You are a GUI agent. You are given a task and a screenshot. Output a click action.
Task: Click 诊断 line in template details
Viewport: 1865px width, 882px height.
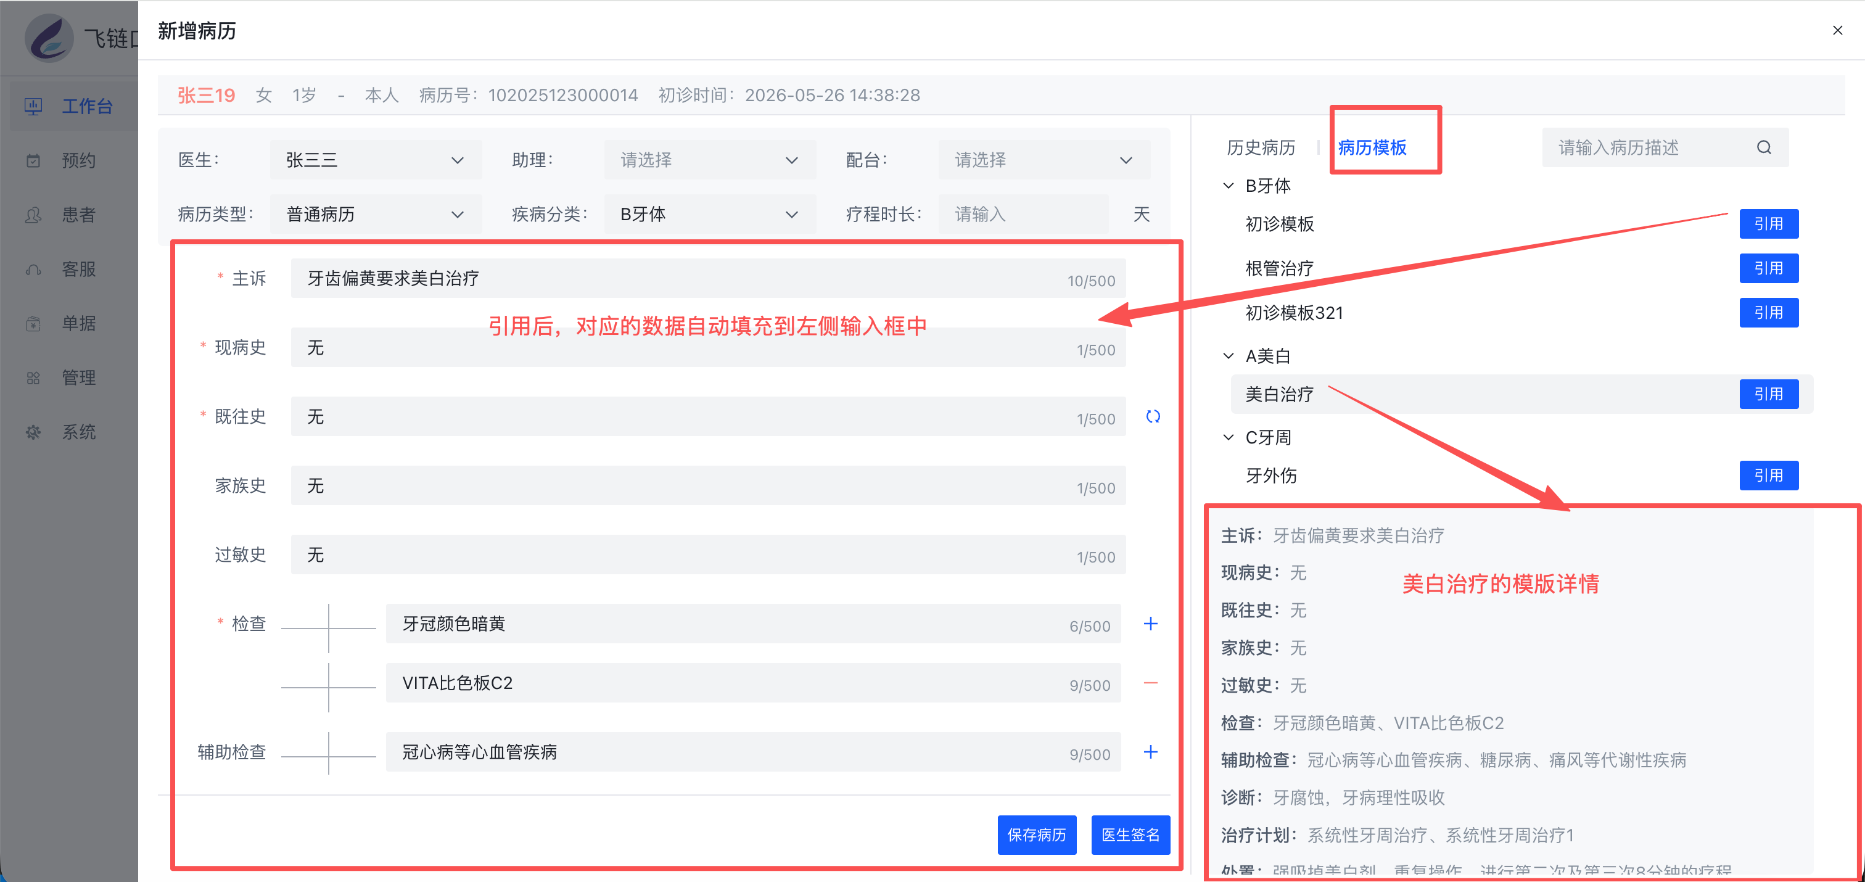pos(1333,798)
